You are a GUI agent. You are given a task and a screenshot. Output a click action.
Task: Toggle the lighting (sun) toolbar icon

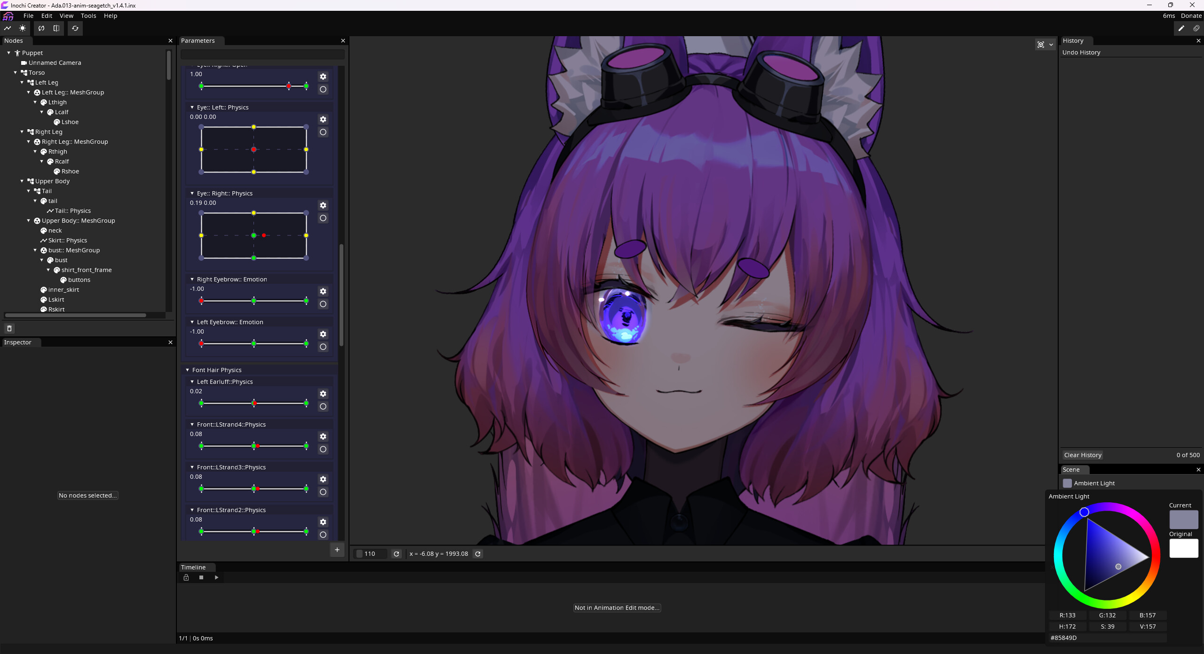coord(22,28)
